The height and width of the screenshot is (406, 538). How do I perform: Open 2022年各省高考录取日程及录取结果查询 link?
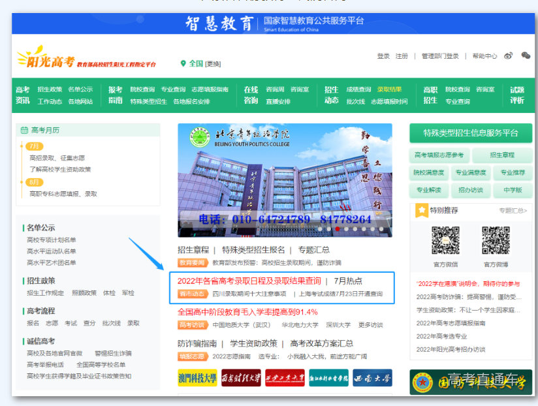[x=249, y=281]
